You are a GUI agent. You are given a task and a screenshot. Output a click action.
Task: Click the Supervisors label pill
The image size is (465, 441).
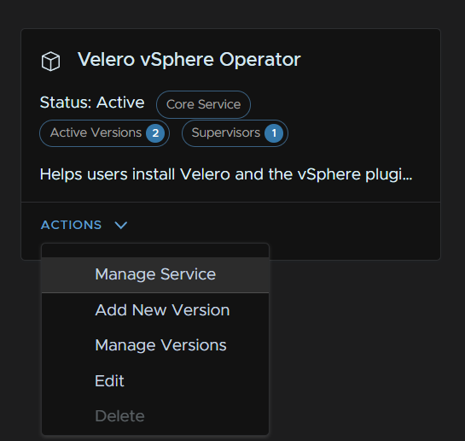(235, 133)
